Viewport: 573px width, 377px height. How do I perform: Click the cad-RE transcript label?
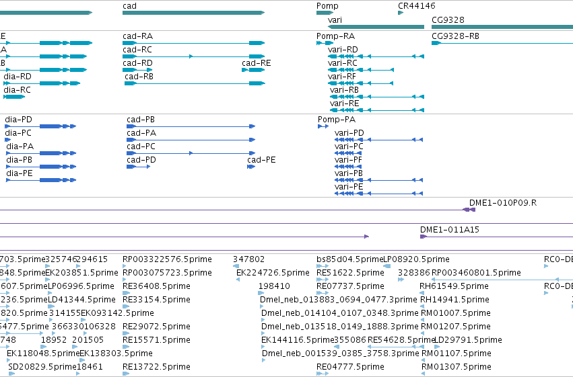(x=257, y=63)
